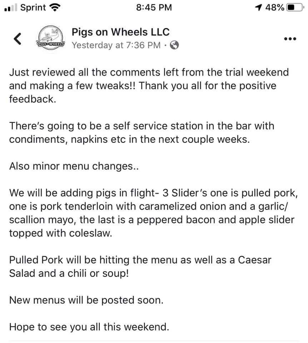The height and width of the screenshot is (343, 308).
Task: Tap the 'Yesterday at 7:36 PM' timestamp
Action: coord(116,45)
